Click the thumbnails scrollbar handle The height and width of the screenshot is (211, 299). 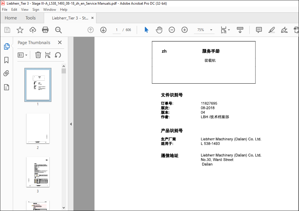64,71
